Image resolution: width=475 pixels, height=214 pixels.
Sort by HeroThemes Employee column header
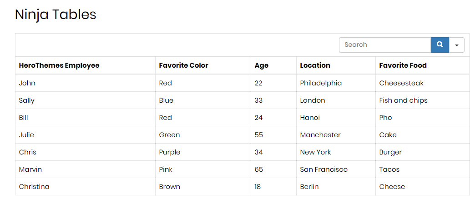59,65
